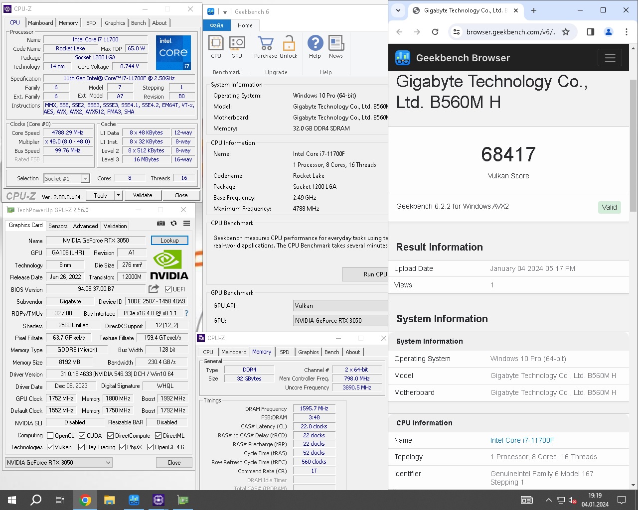This screenshot has width=638, height=510.
Task: Click the Lookup button in GPU-Z
Action: click(169, 241)
